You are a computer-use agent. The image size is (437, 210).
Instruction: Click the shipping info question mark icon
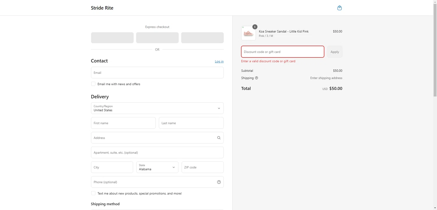pos(257,78)
